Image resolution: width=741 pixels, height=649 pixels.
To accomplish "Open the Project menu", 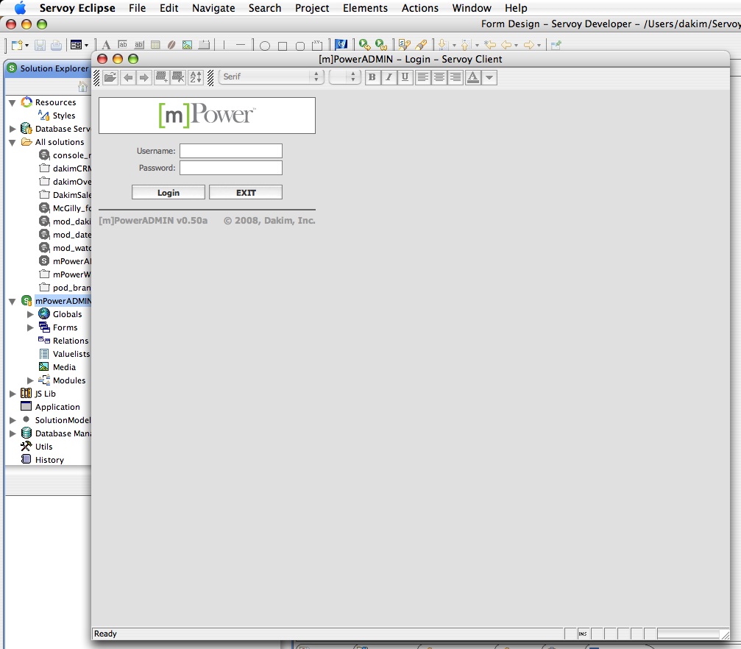I will pyautogui.click(x=312, y=8).
